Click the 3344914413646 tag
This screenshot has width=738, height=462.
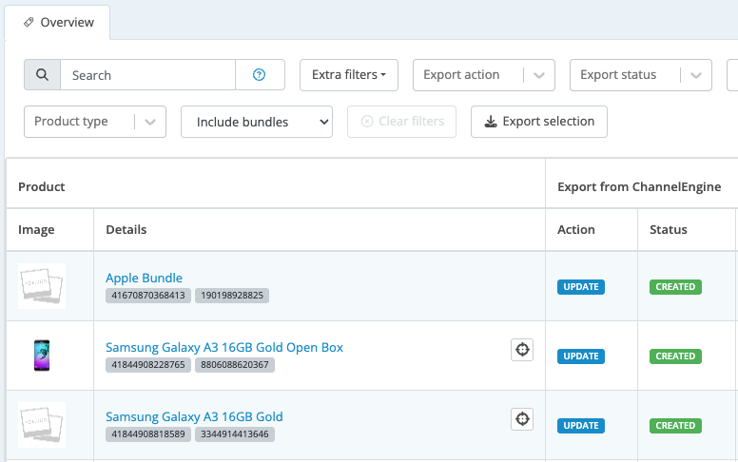tap(235, 434)
